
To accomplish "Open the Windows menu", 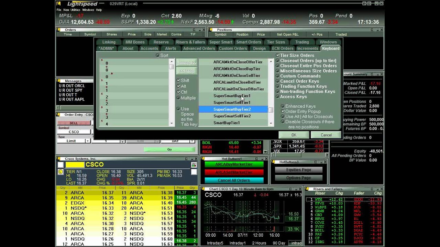I will tap(88, 10).
